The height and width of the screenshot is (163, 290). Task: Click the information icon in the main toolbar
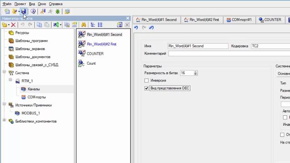(33, 11)
